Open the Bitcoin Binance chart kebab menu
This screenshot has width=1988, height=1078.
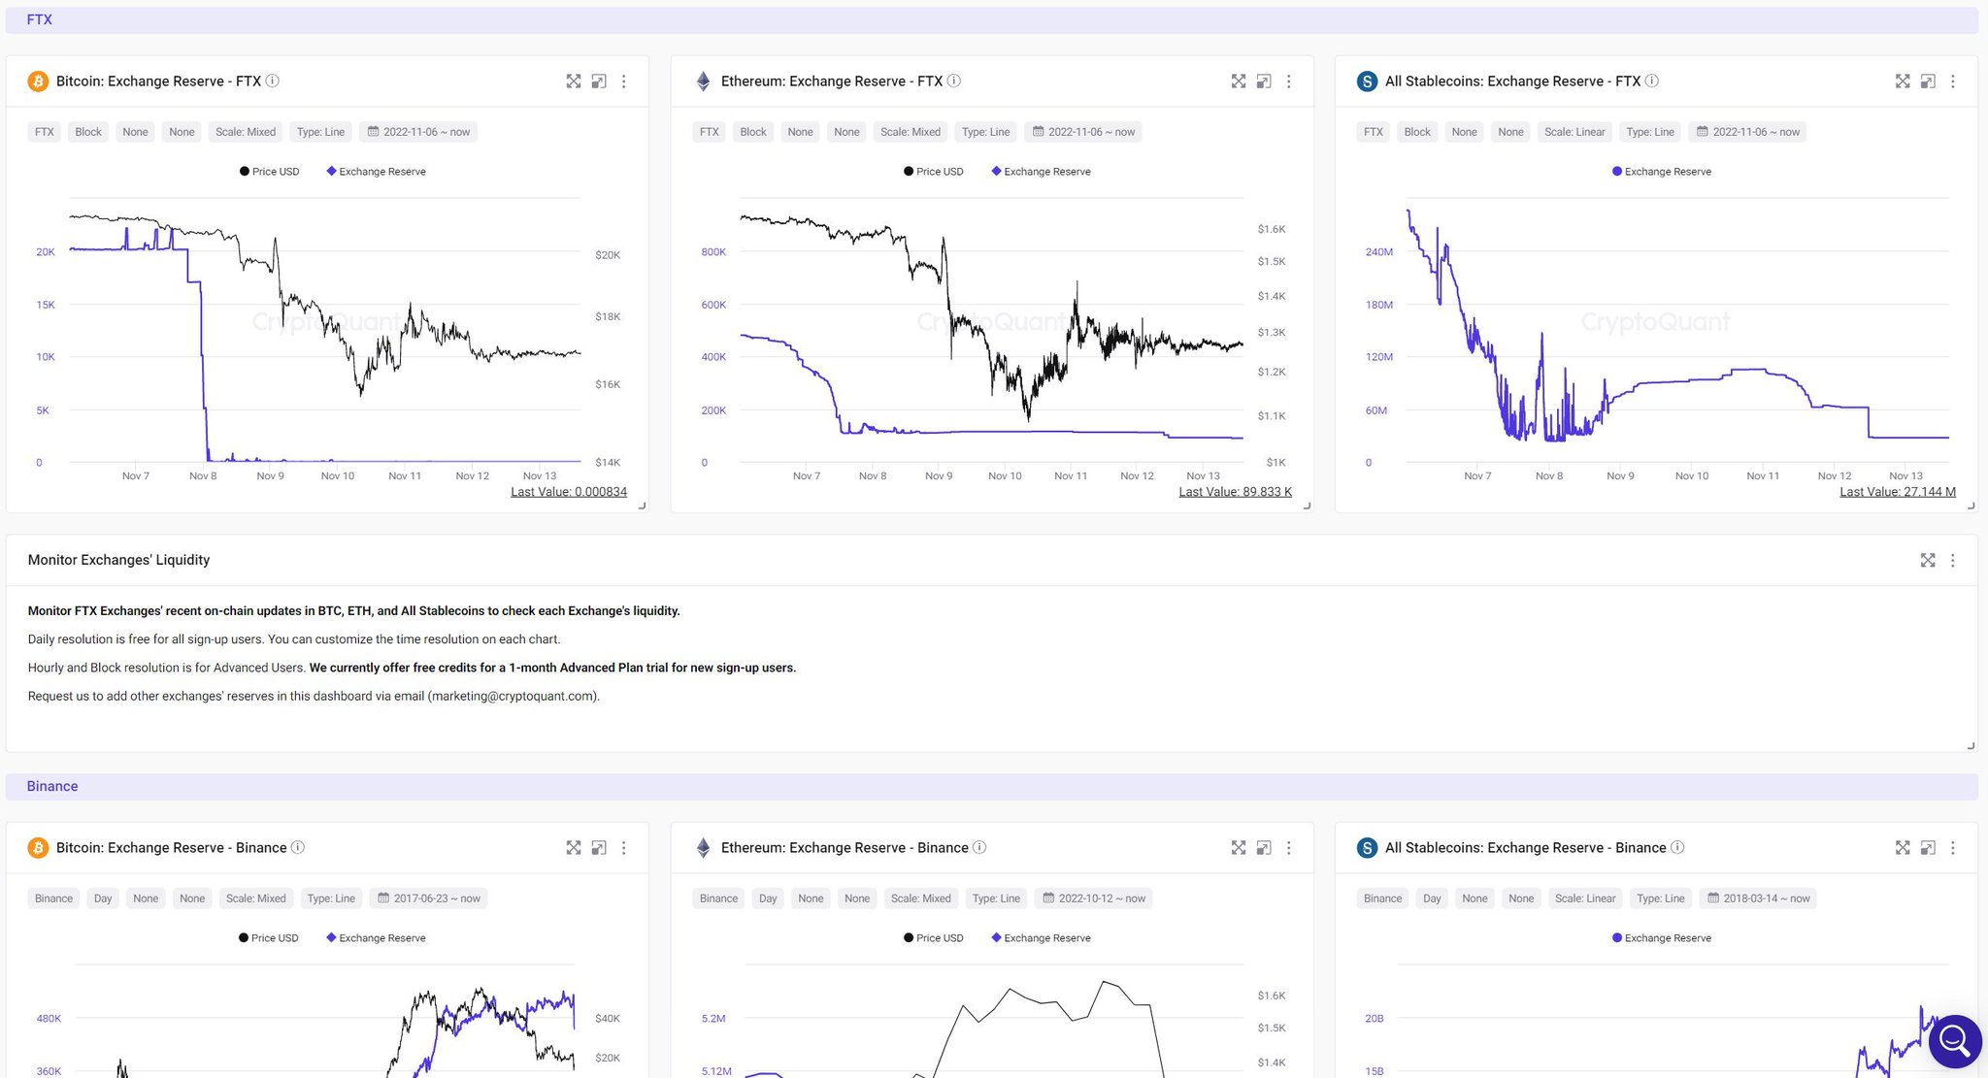624,848
